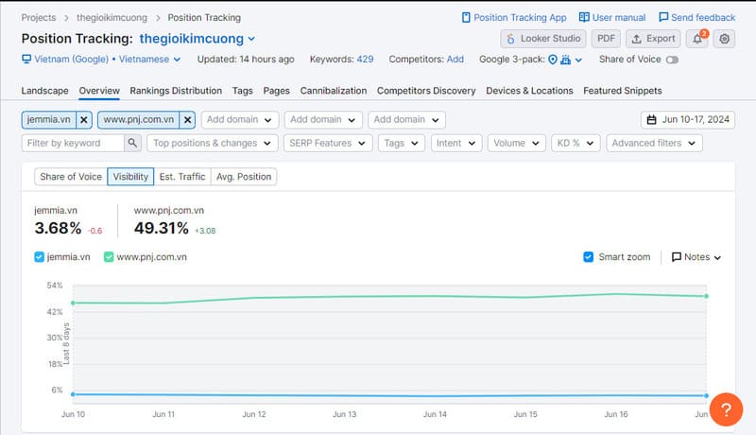Uncheck the www.pnj.com.vn legend checkbox
756x435 pixels.
point(109,256)
